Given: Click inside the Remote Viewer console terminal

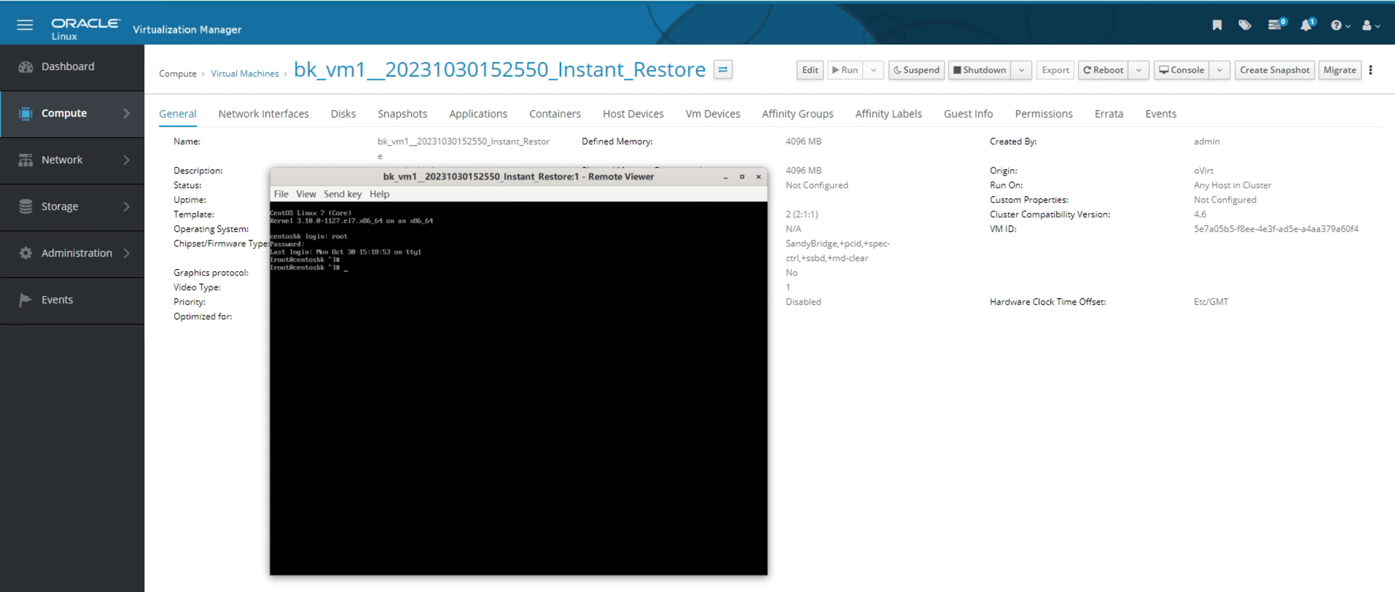Looking at the screenshot, I should point(518,388).
